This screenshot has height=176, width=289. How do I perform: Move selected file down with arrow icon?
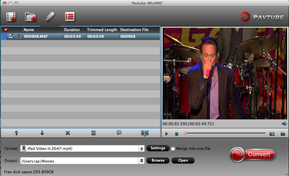(42, 133)
